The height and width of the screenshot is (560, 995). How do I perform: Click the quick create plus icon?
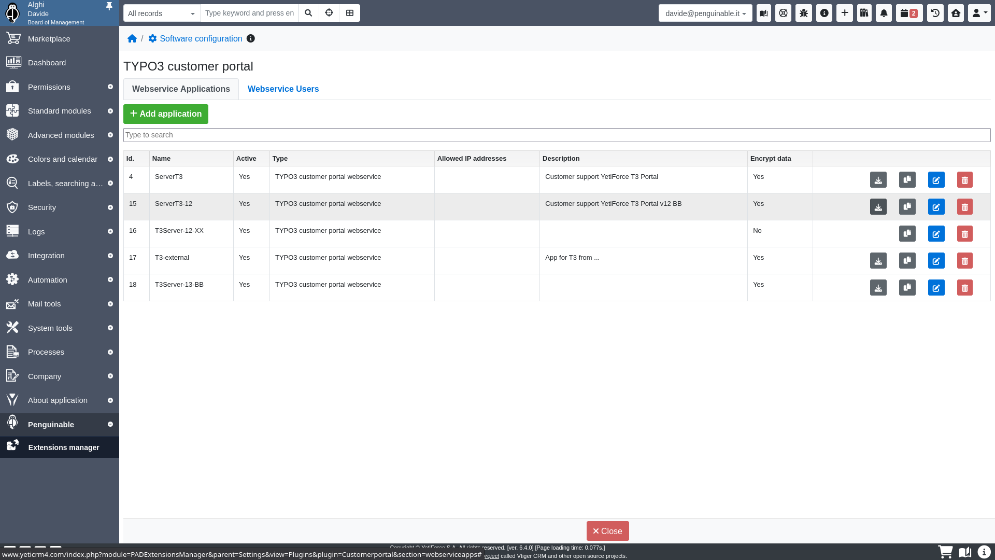click(844, 13)
